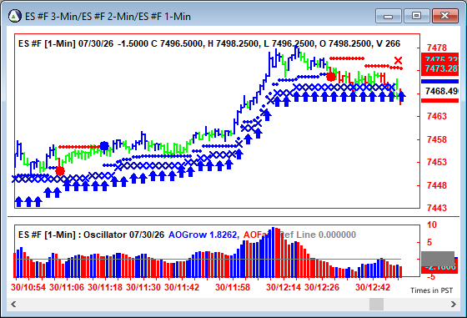
Task: Maximize the chart window
Action: (x=416, y=16)
